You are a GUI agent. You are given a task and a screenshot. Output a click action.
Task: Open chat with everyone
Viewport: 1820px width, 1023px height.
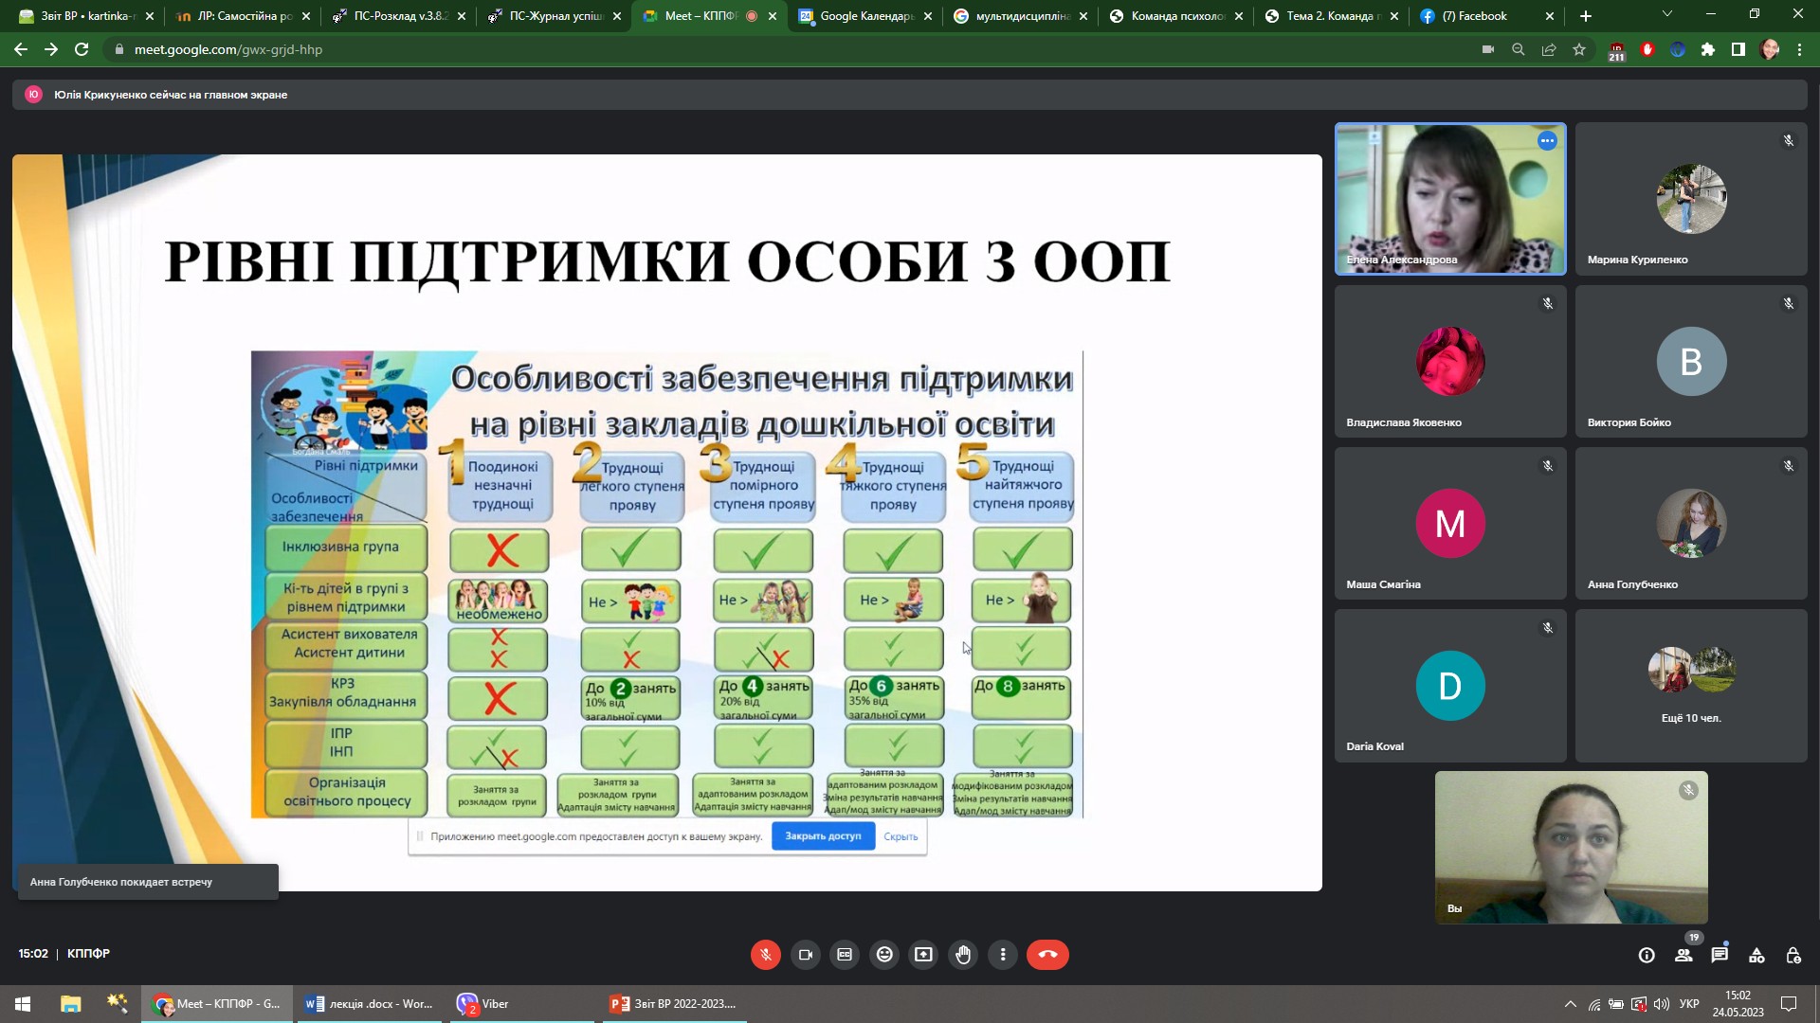(1720, 956)
